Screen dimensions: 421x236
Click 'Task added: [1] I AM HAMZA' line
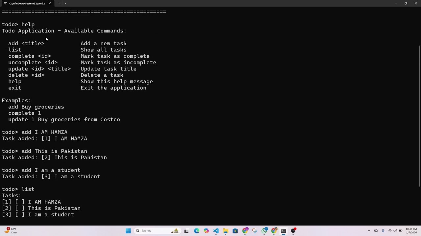44,138
